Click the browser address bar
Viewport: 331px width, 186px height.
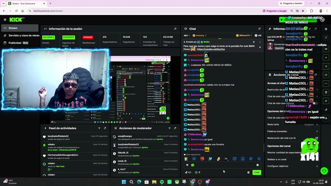[145, 11]
